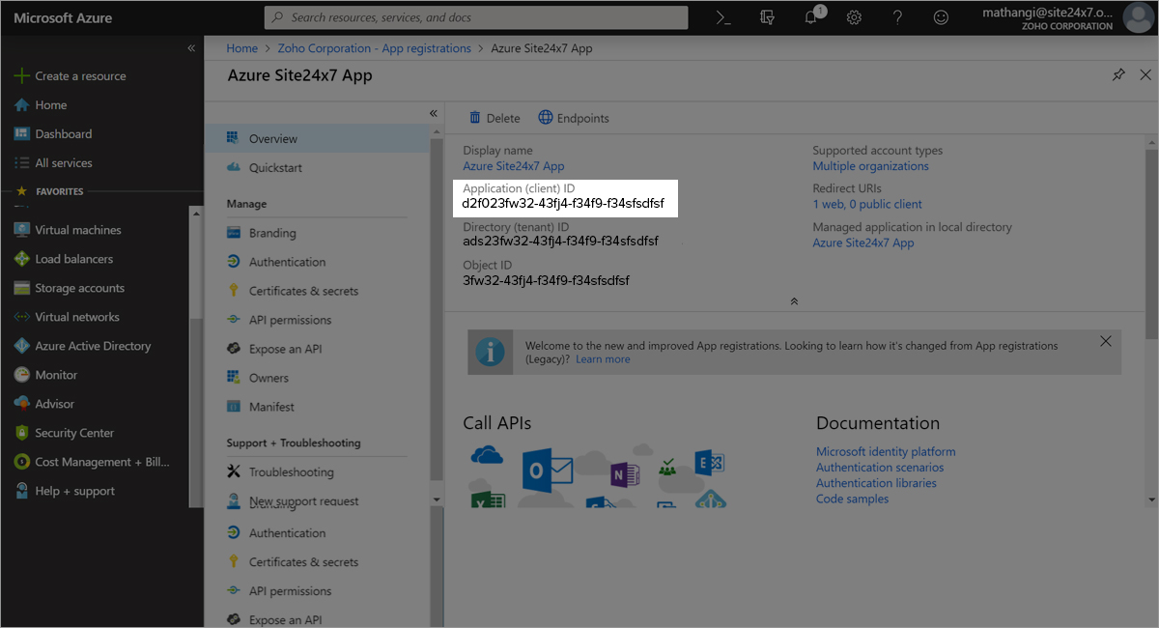Open Authentication scenarios documentation
The image size is (1159, 628).
(x=880, y=468)
